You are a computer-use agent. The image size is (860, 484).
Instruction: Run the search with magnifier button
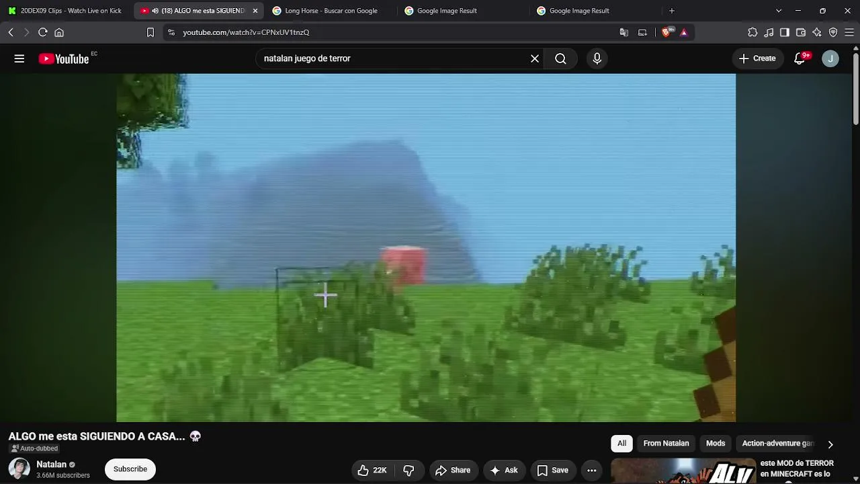[560, 58]
